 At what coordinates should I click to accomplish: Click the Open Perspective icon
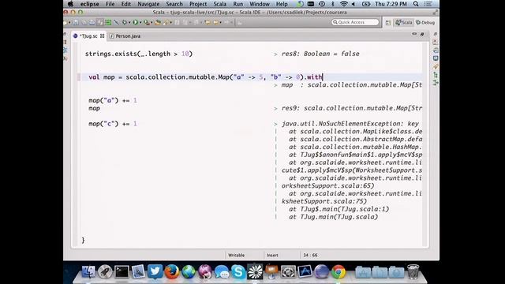[x=388, y=23]
